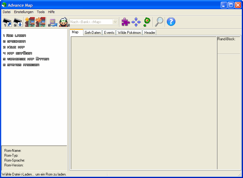Click the window resize grip
243x178 pixels.
pyautogui.click(x=240, y=175)
